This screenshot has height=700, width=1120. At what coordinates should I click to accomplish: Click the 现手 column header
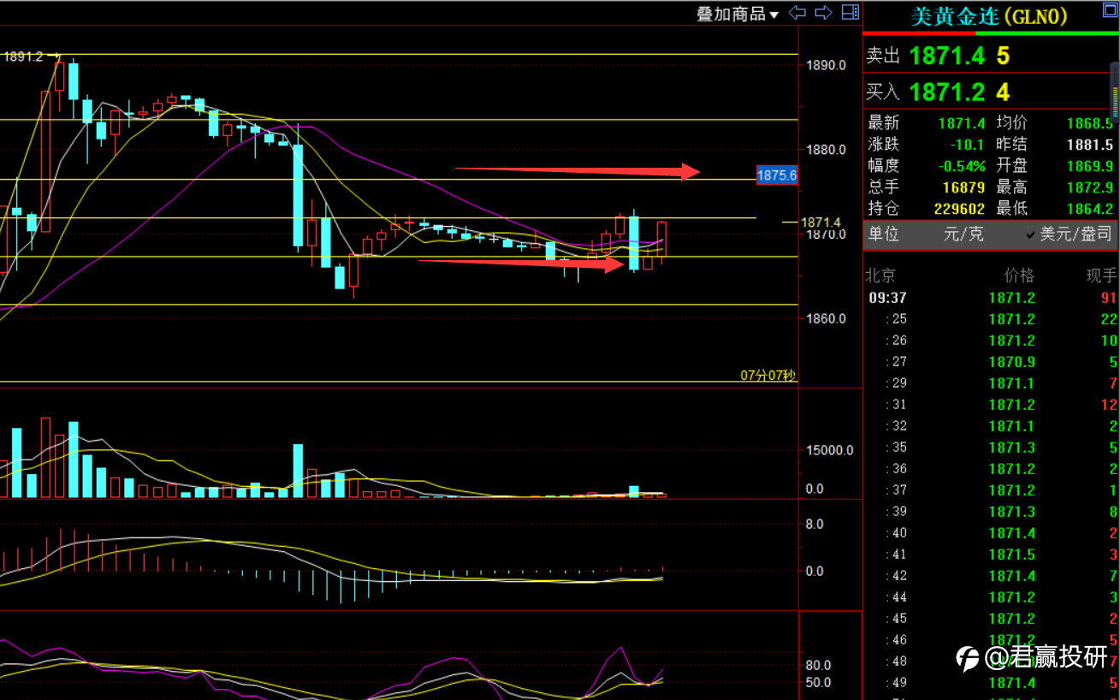(x=1101, y=276)
